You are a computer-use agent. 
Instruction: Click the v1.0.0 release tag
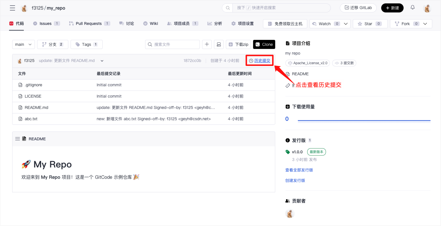[x=297, y=152]
